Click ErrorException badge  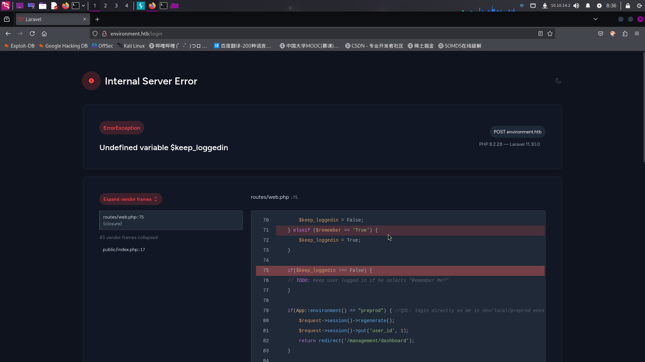pyautogui.click(x=122, y=128)
